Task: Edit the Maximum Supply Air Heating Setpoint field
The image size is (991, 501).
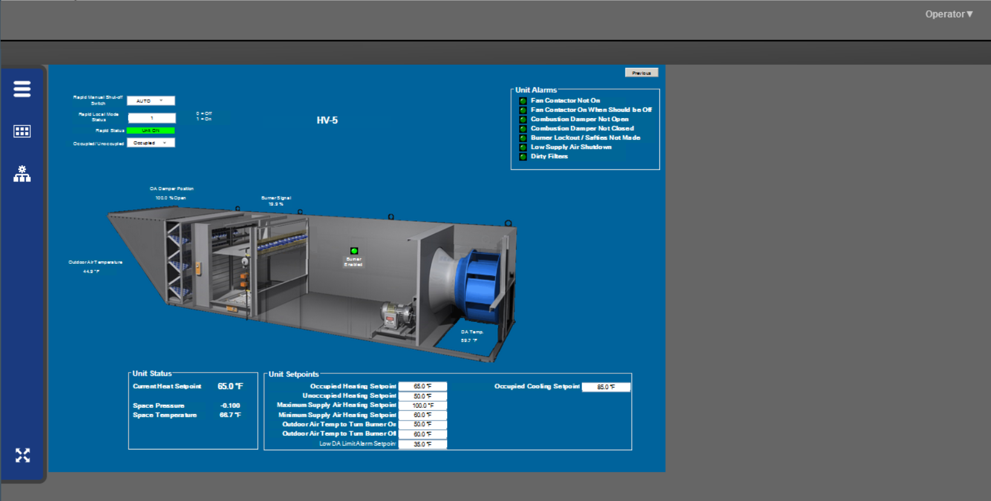Action: point(422,405)
